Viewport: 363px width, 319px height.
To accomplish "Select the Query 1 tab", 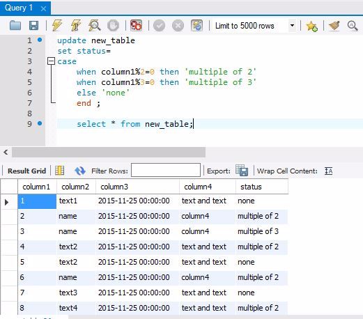I will click(19, 8).
